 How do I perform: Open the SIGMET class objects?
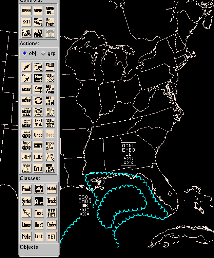pyautogui.click(x=51, y=213)
